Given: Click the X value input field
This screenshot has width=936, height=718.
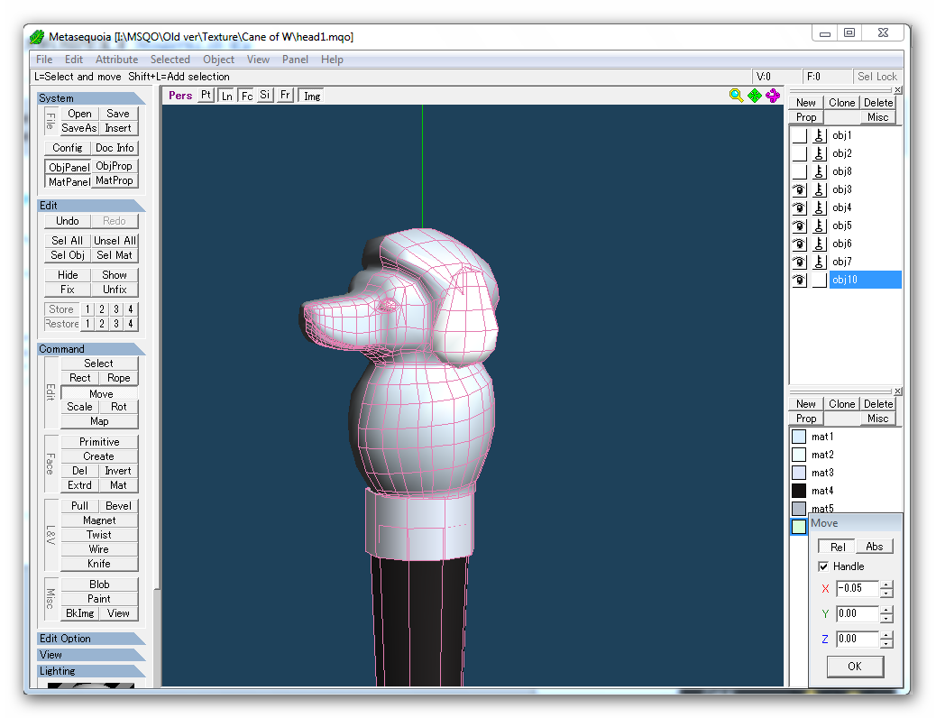Looking at the screenshot, I should tap(857, 589).
